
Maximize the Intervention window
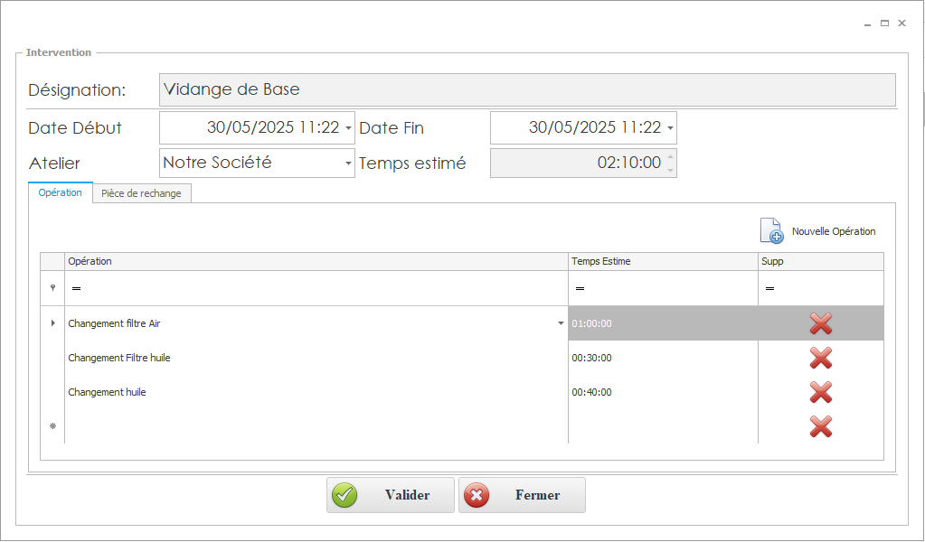(x=884, y=23)
